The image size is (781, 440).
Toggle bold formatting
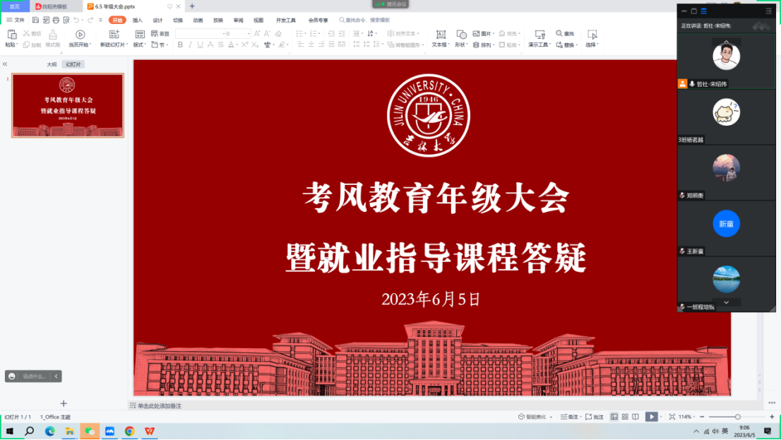(x=180, y=44)
